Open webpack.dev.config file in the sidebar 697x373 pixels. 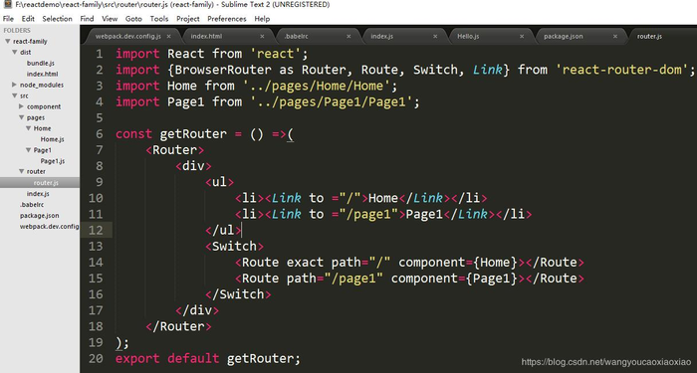point(49,226)
